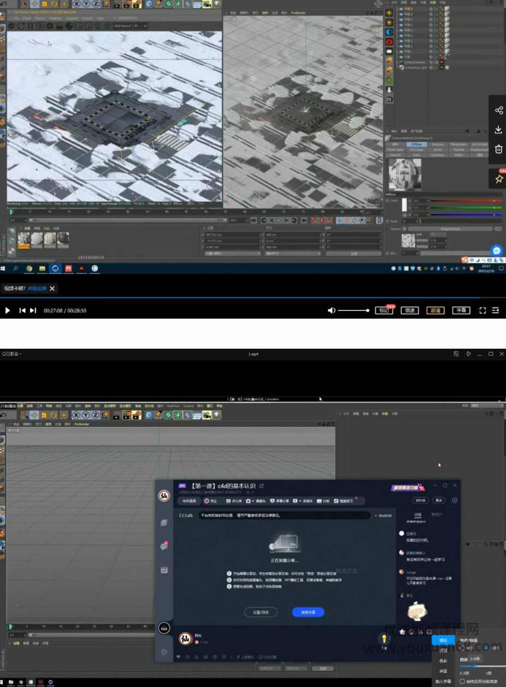Click the download icon on right sidebar
This screenshot has height=687, width=506.
tap(498, 130)
